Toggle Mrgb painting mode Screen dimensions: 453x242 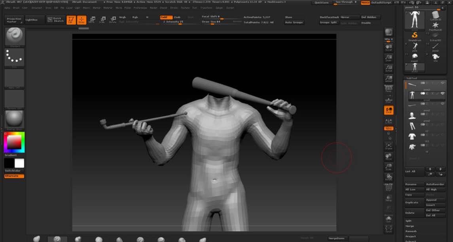(x=123, y=17)
